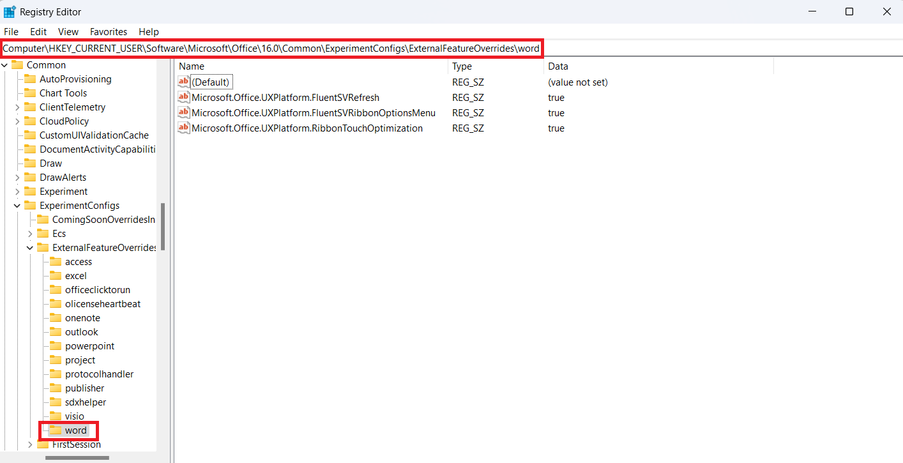
Task: Click the outlook folder icon
Action: (56, 332)
